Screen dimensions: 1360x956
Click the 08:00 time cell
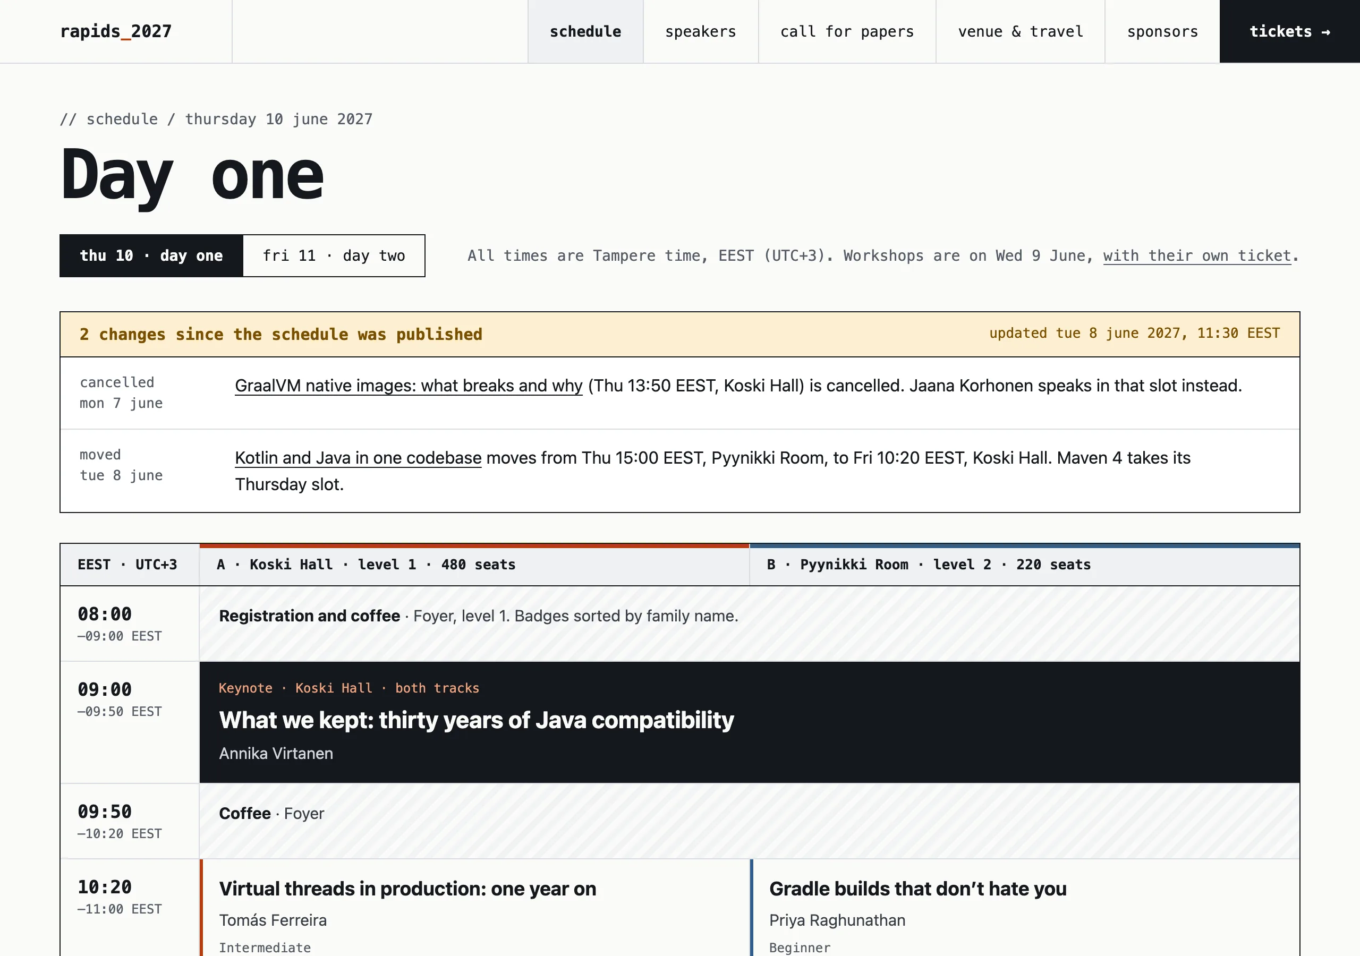[130, 624]
